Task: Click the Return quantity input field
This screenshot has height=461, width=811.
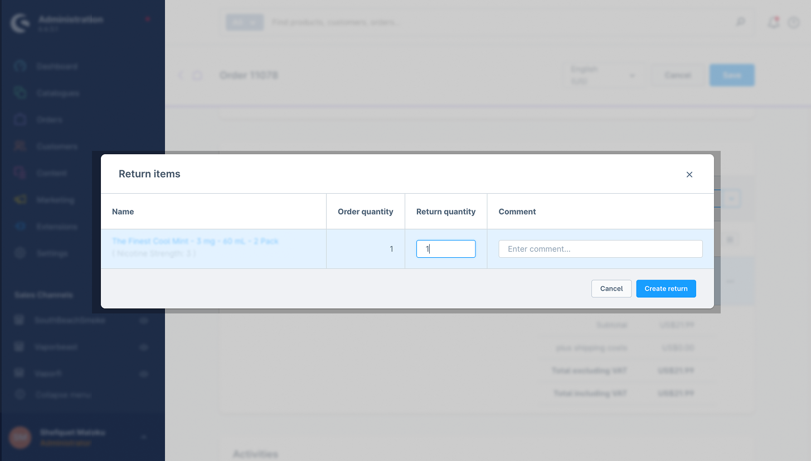Action: tap(445, 249)
